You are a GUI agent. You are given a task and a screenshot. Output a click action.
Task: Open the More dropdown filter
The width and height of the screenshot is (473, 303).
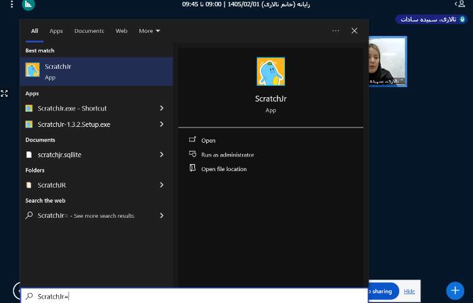coord(149,31)
